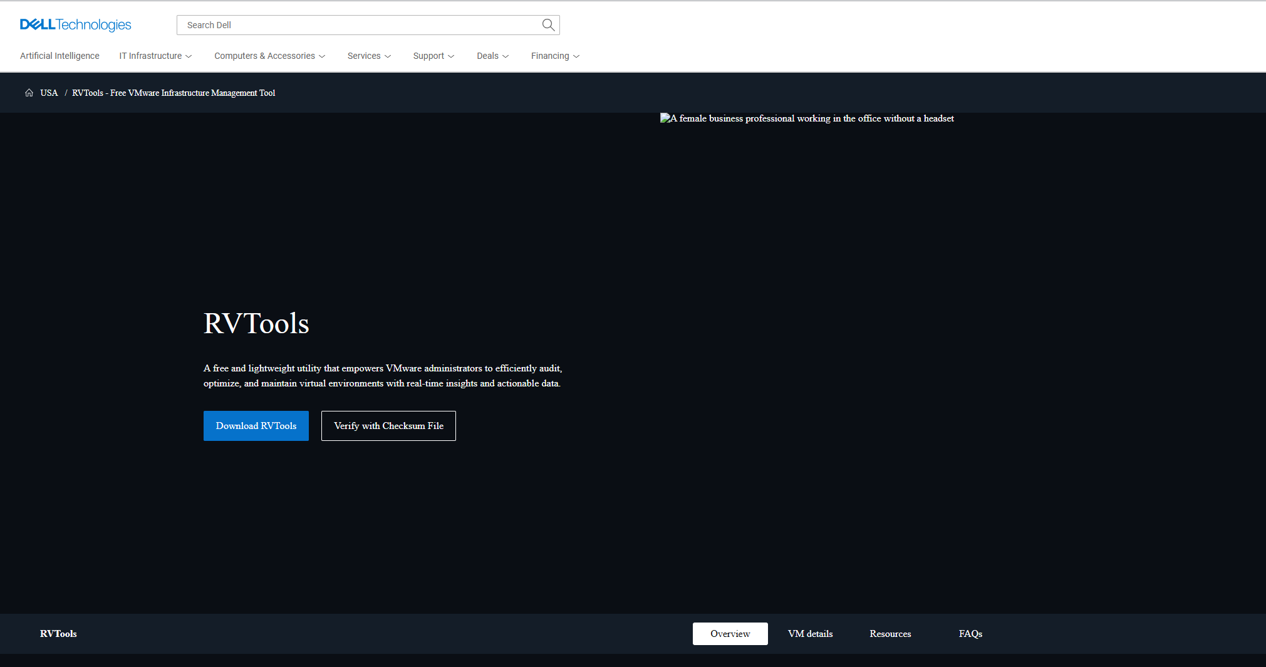Click the home icon in breadcrumb
The image size is (1266, 667).
coord(29,93)
